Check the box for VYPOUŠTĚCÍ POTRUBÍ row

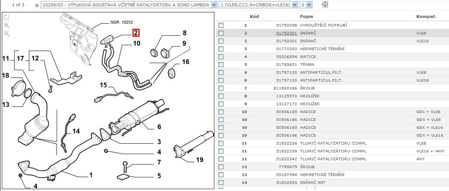point(221,25)
